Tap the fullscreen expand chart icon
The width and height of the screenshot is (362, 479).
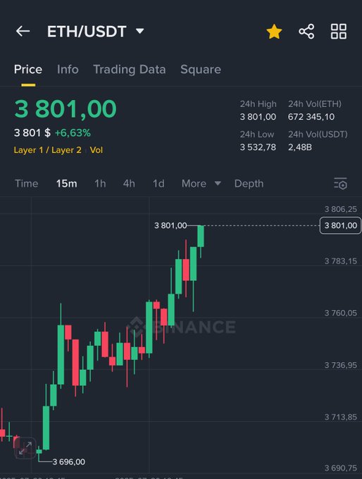[x=25, y=448]
